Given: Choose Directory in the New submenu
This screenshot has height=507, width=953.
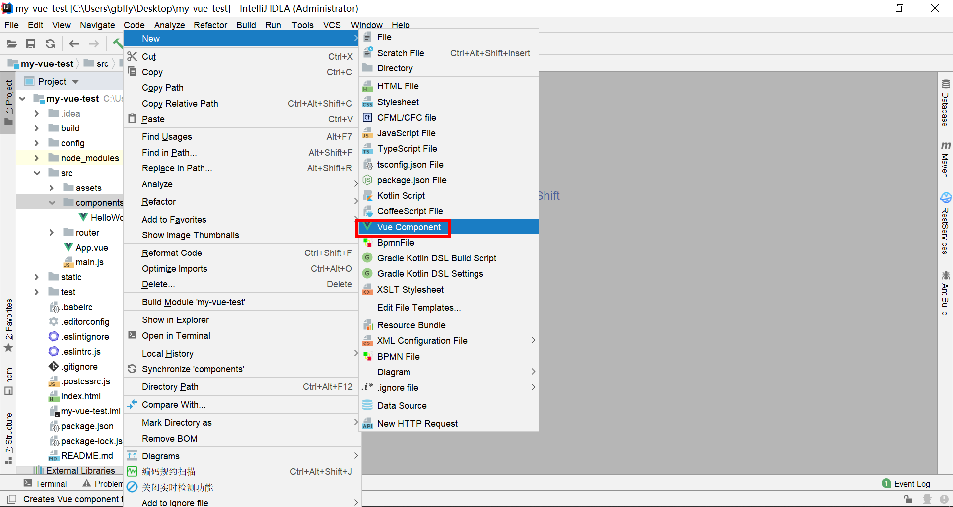Looking at the screenshot, I should click(x=449, y=68).
